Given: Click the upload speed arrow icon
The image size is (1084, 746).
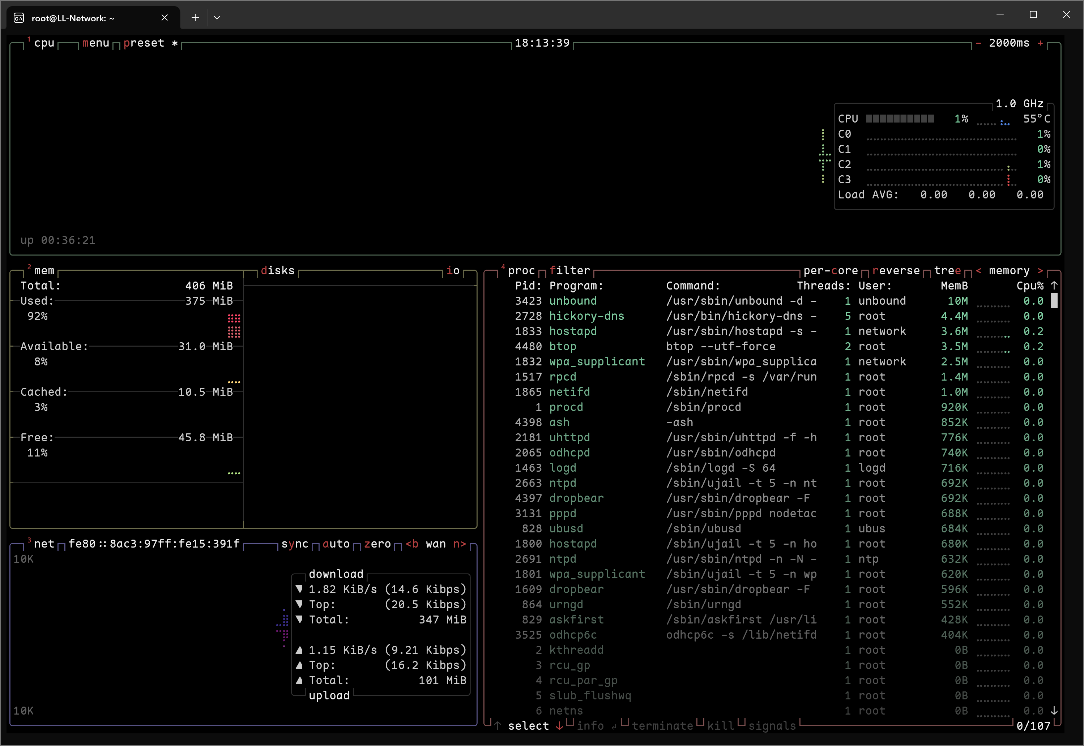Looking at the screenshot, I should 299,650.
